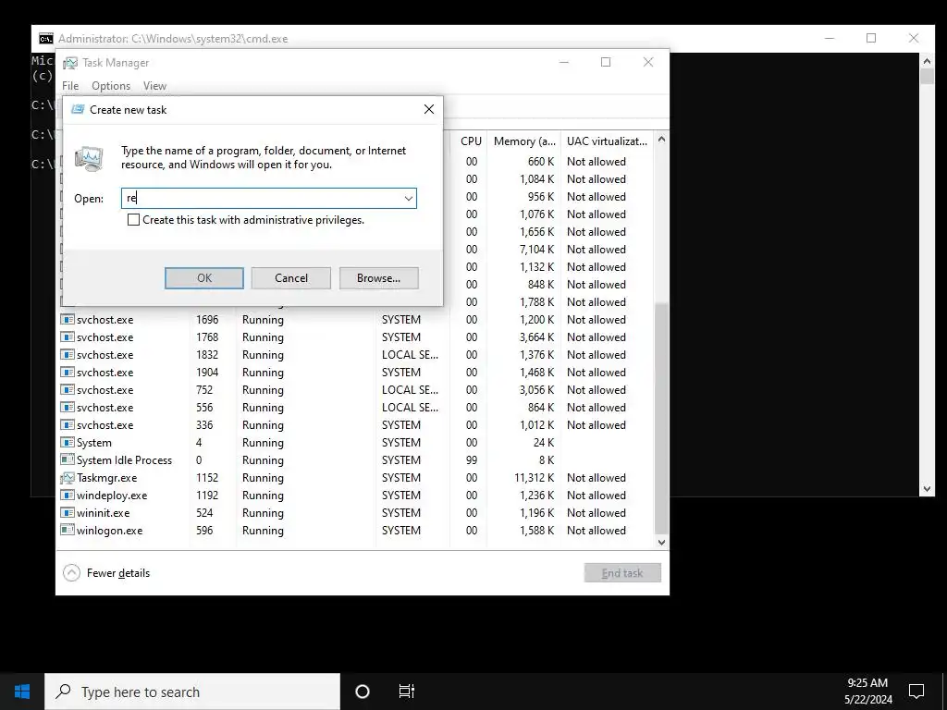Click the Task Manager title bar icon

click(70, 63)
